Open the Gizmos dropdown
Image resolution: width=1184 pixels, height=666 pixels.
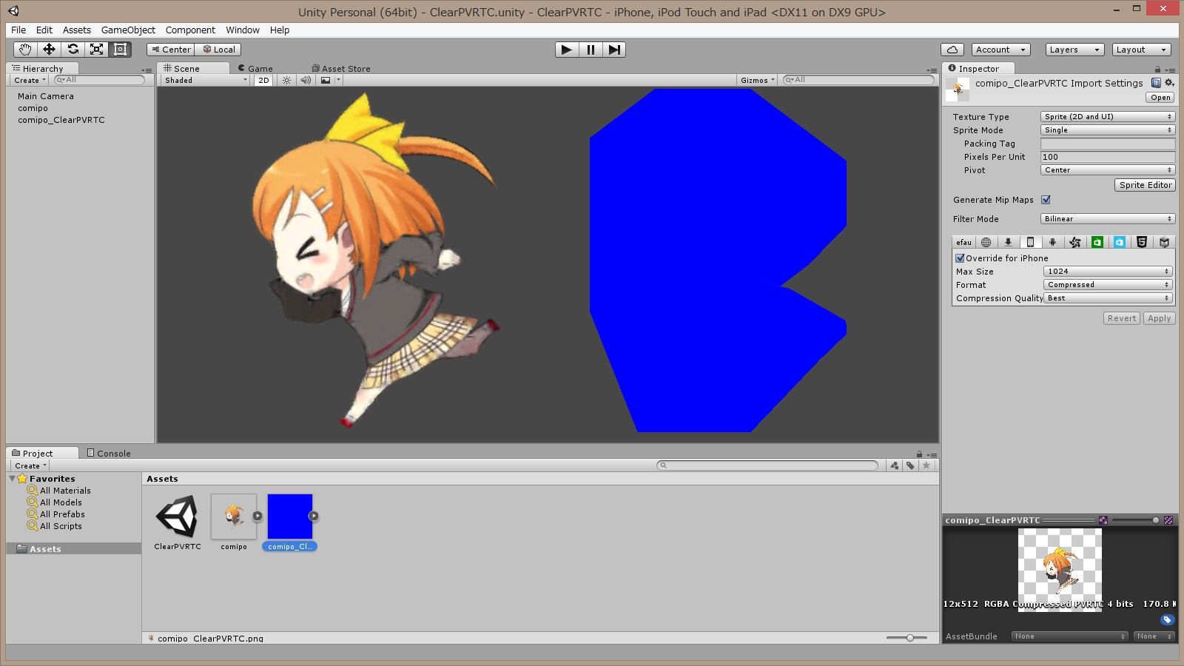[757, 80]
